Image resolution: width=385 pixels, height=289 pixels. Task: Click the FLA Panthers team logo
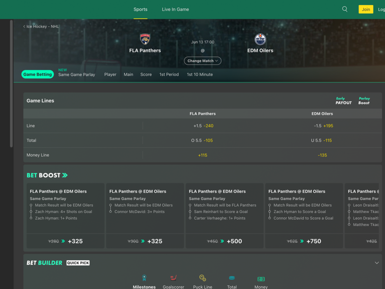(145, 39)
